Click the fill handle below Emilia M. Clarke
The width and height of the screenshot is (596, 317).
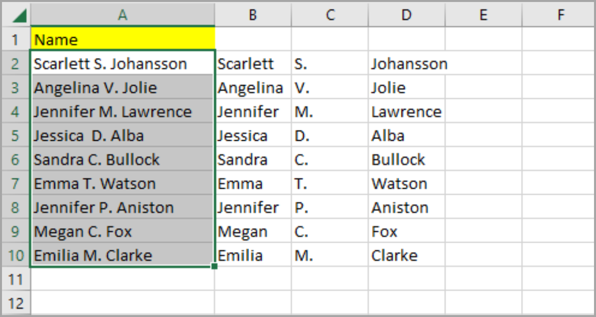coord(215,267)
